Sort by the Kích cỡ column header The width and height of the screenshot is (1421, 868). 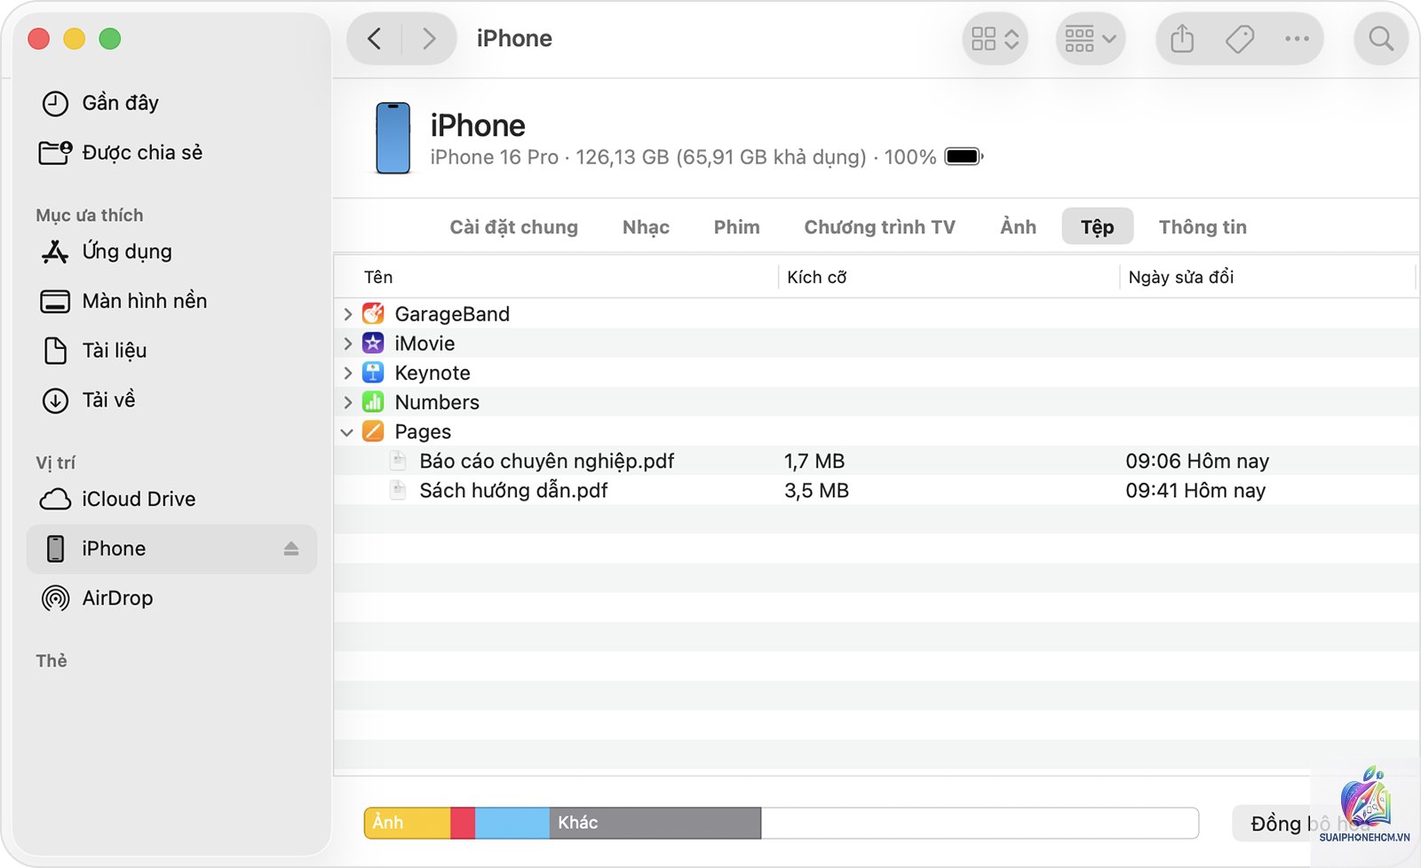pos(816,278)
